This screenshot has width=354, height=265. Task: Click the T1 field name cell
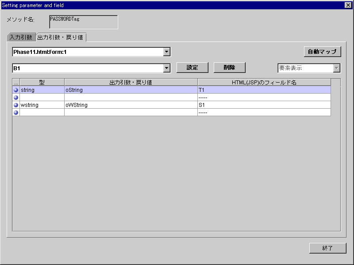[264, 90]
